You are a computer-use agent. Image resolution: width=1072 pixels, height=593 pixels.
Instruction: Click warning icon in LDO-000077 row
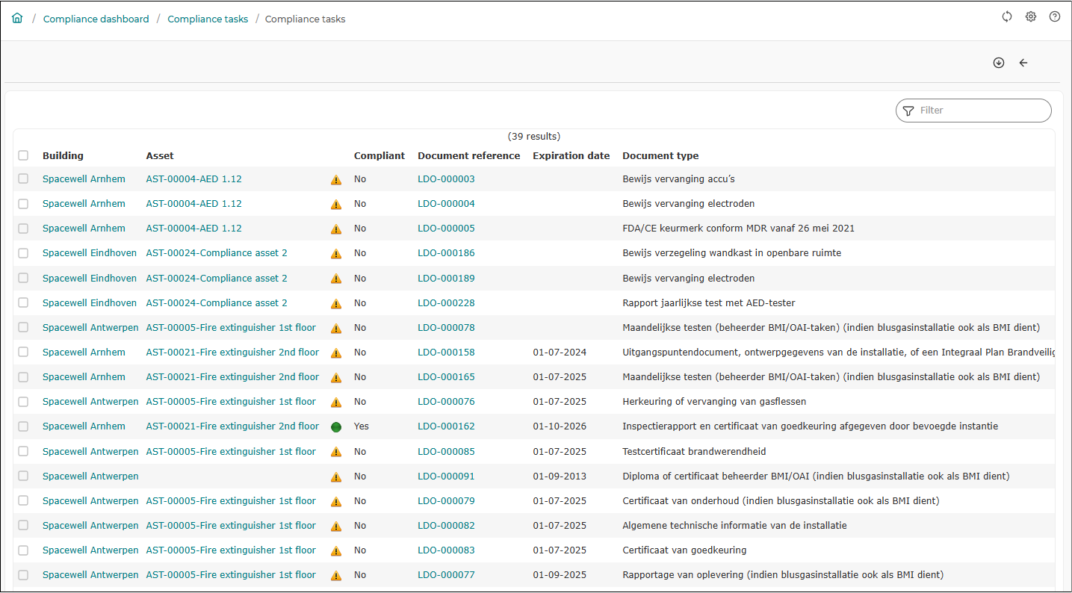(x=336, y=576)
